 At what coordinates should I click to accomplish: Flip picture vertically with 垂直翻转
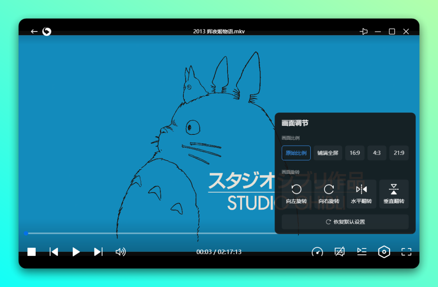point(394,194)
